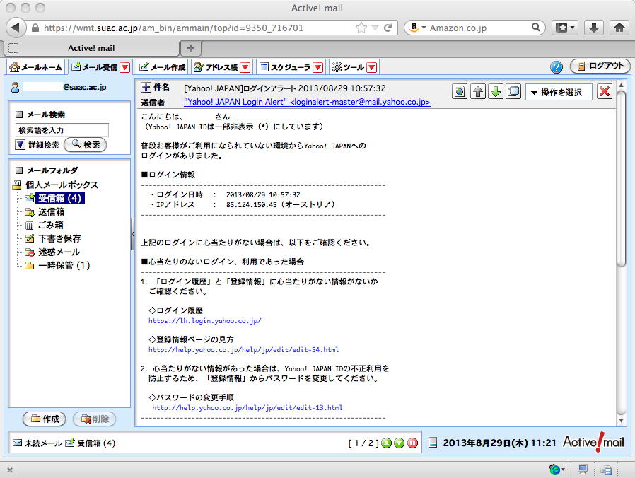Click the view HTML source globe icon
Viewport: 635px width, 478px height.
[460, 91]
